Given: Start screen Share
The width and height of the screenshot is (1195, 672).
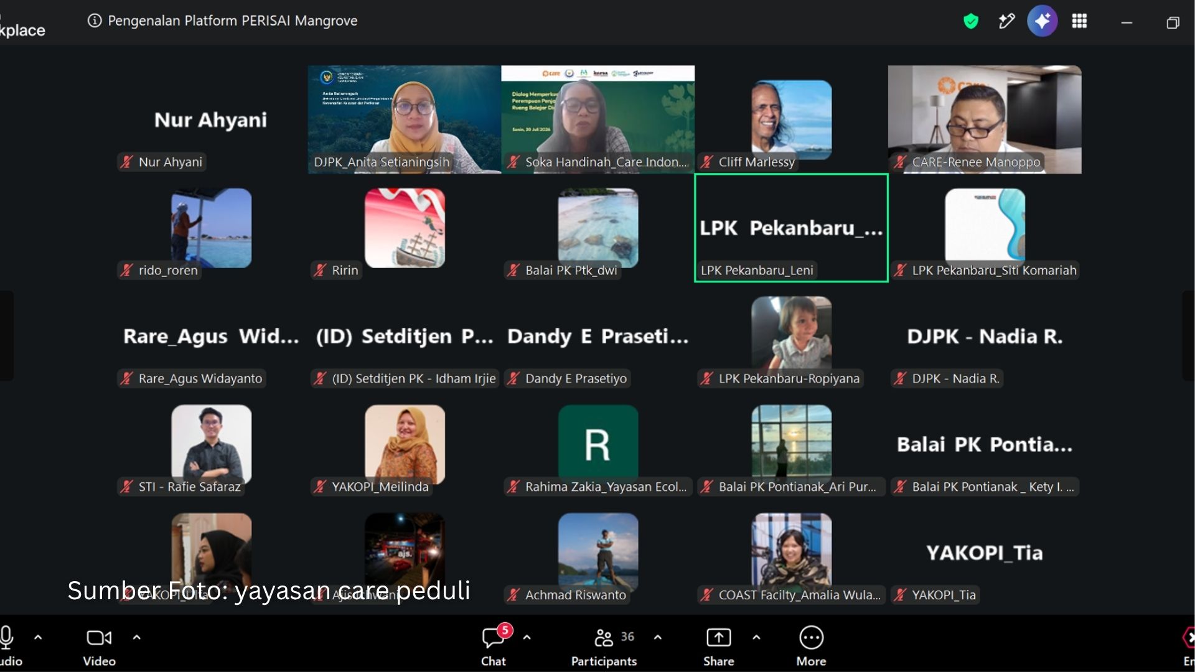Looking at the screenshot, I should pyautogui.click(x=719, y=646).
